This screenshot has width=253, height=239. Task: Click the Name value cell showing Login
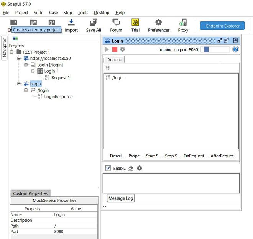coord(76,214)
